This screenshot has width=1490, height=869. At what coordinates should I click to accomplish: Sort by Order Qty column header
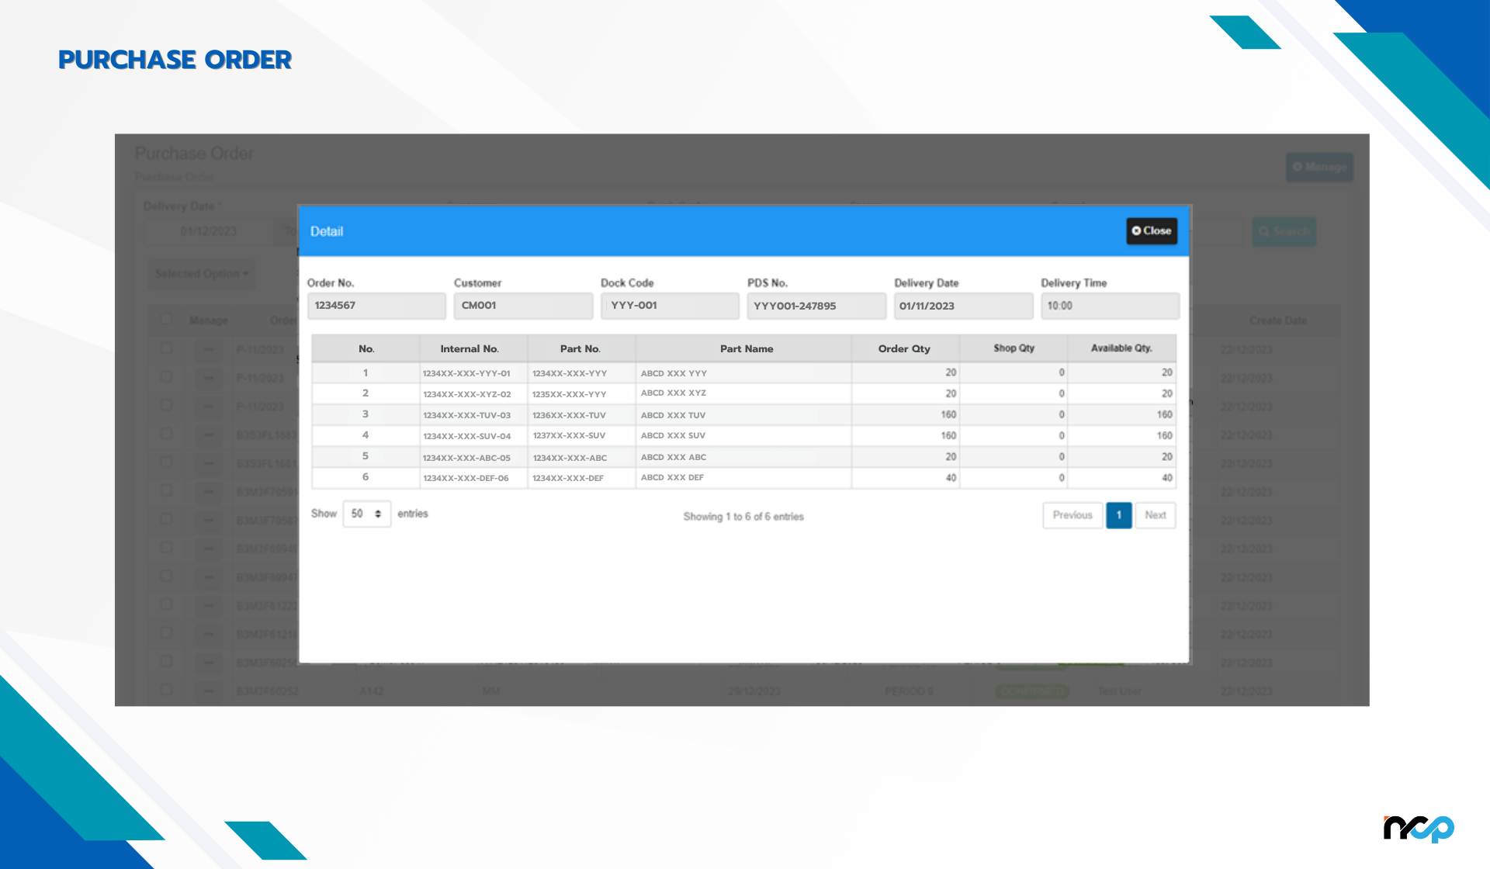pos(905,348)
